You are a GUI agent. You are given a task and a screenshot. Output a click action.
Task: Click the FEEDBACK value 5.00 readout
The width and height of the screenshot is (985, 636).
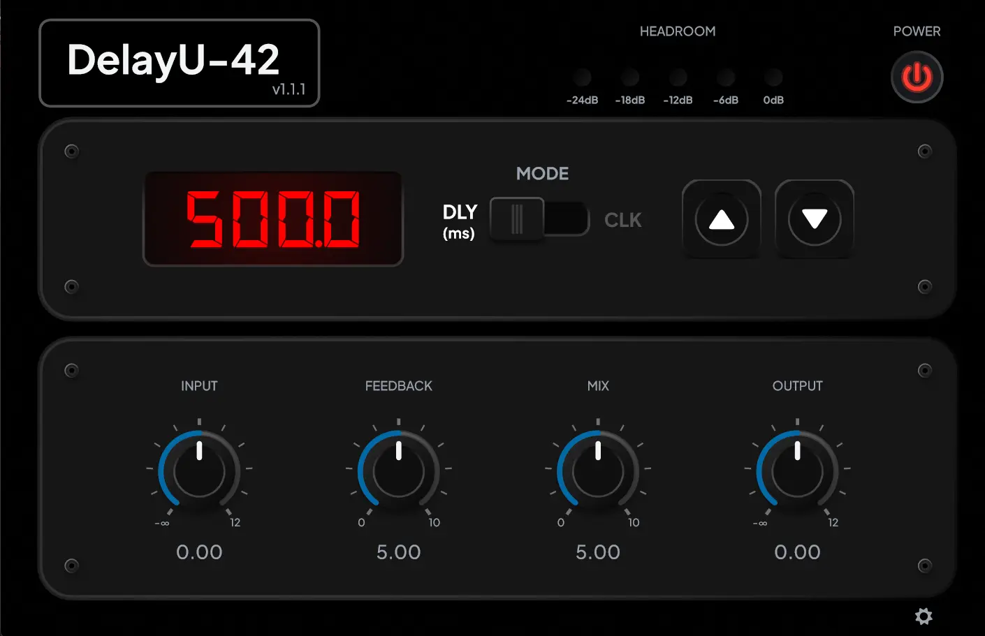pyautogui.click(x=399, y=552)
